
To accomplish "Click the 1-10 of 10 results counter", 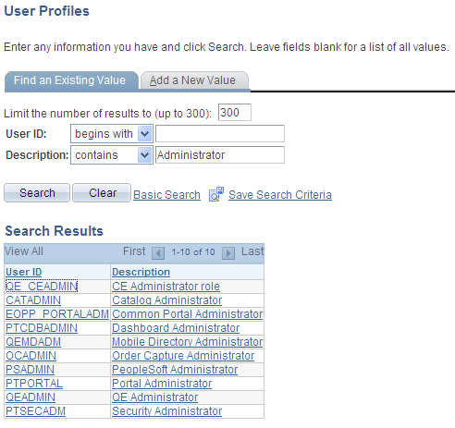I will click(x=193, y=252).
